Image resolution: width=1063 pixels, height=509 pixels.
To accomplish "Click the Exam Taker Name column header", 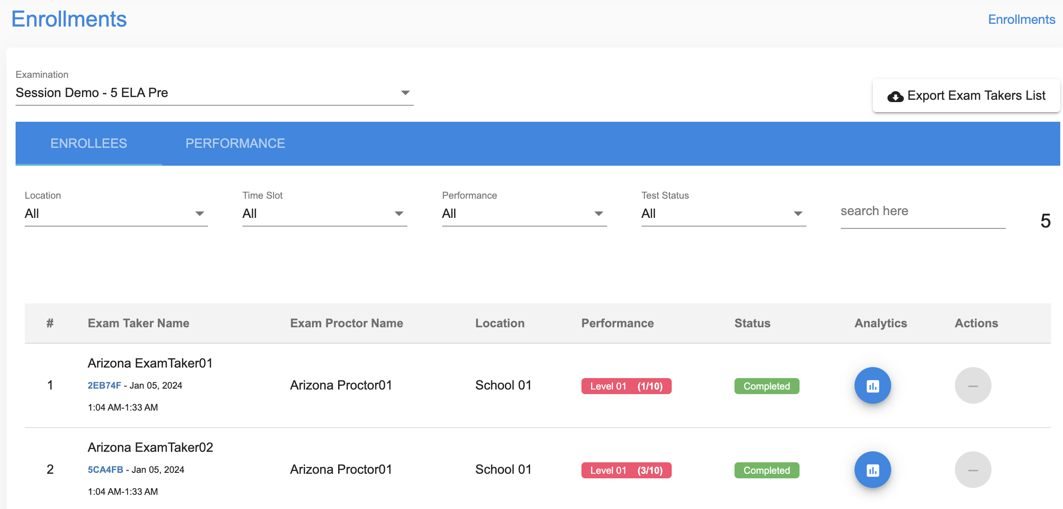I will 138,323.
